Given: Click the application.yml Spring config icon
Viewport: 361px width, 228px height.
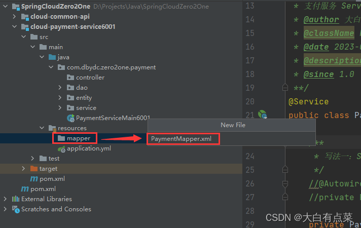Looking at the screenshot, I should point(61,149).
